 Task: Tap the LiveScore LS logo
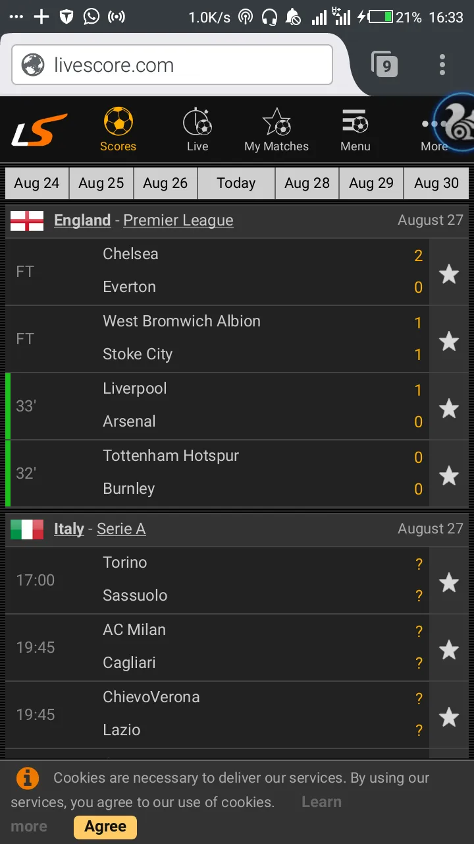39,129
